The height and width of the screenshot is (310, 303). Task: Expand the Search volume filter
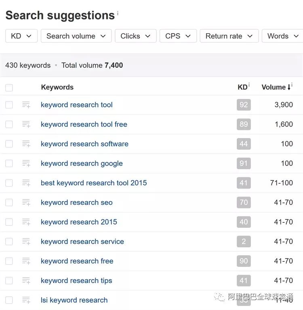coord(76,36)
